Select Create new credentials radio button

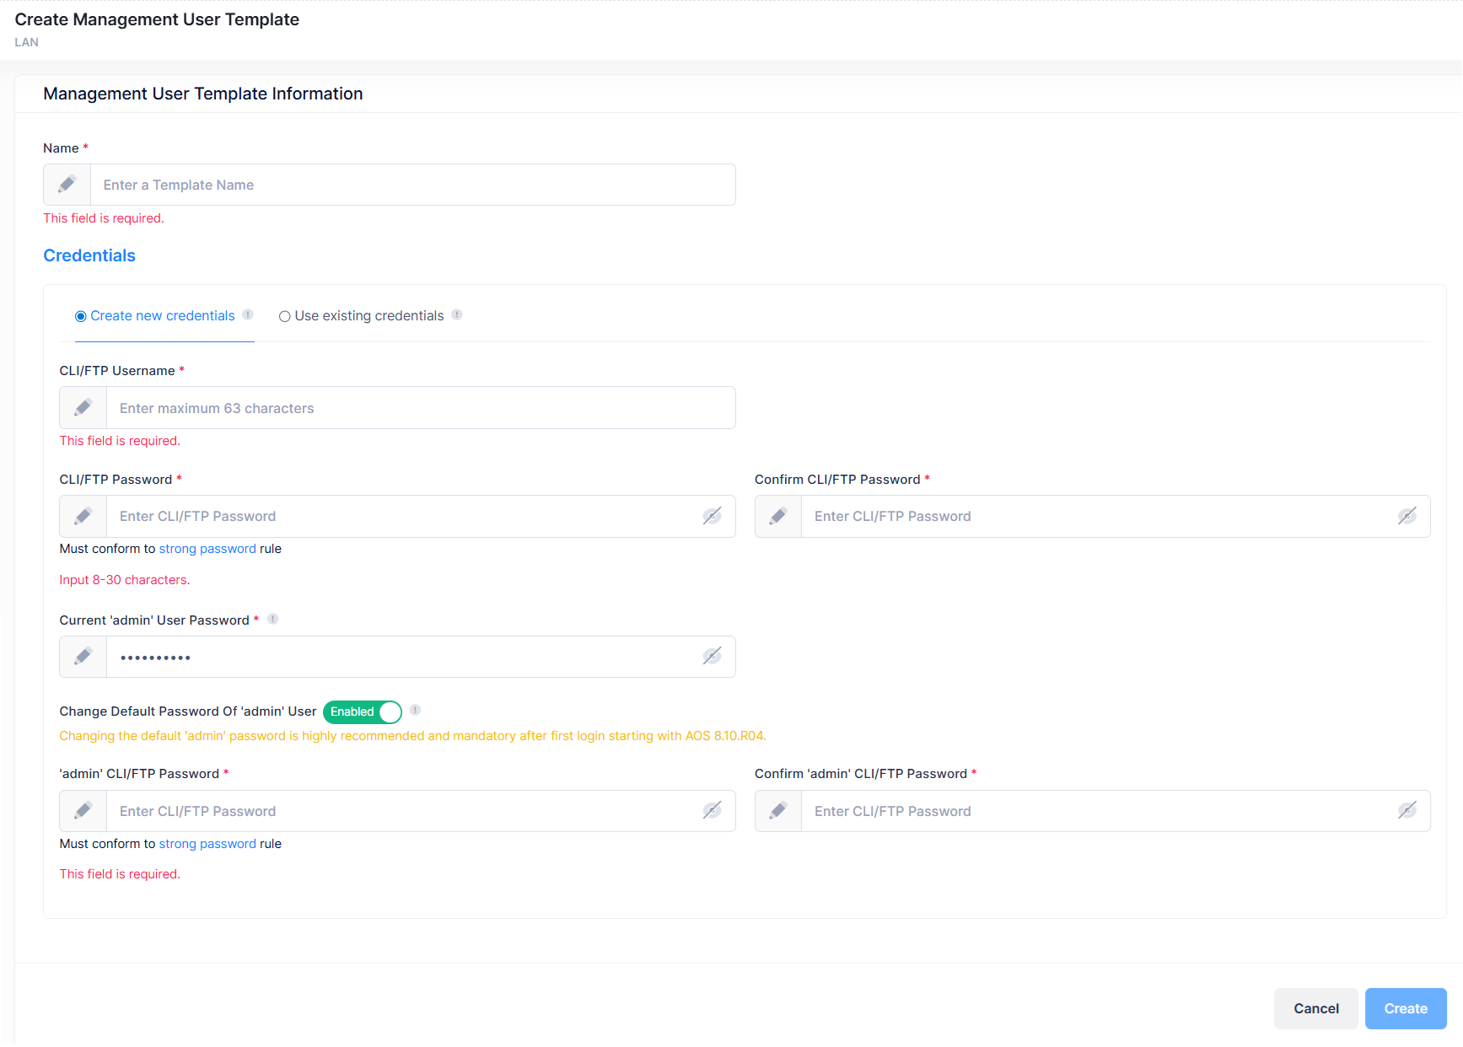click(x=81, y=316)
